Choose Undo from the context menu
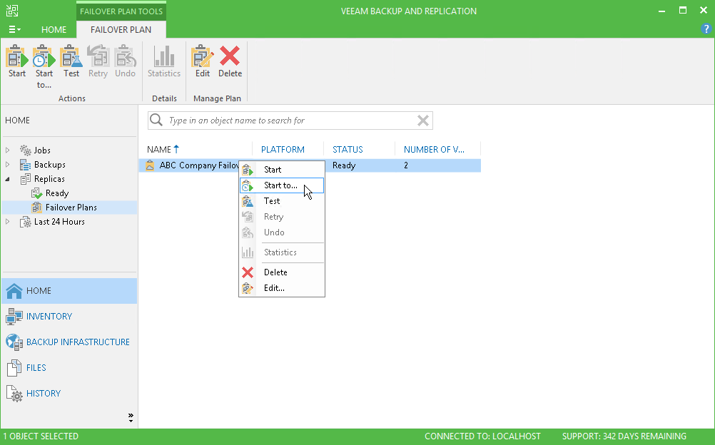The width and height of the screenshot is (715, 445). 282,232
